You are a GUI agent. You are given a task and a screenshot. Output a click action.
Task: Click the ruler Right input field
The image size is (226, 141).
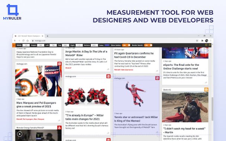pyautogui.click(x=79, y=45)
